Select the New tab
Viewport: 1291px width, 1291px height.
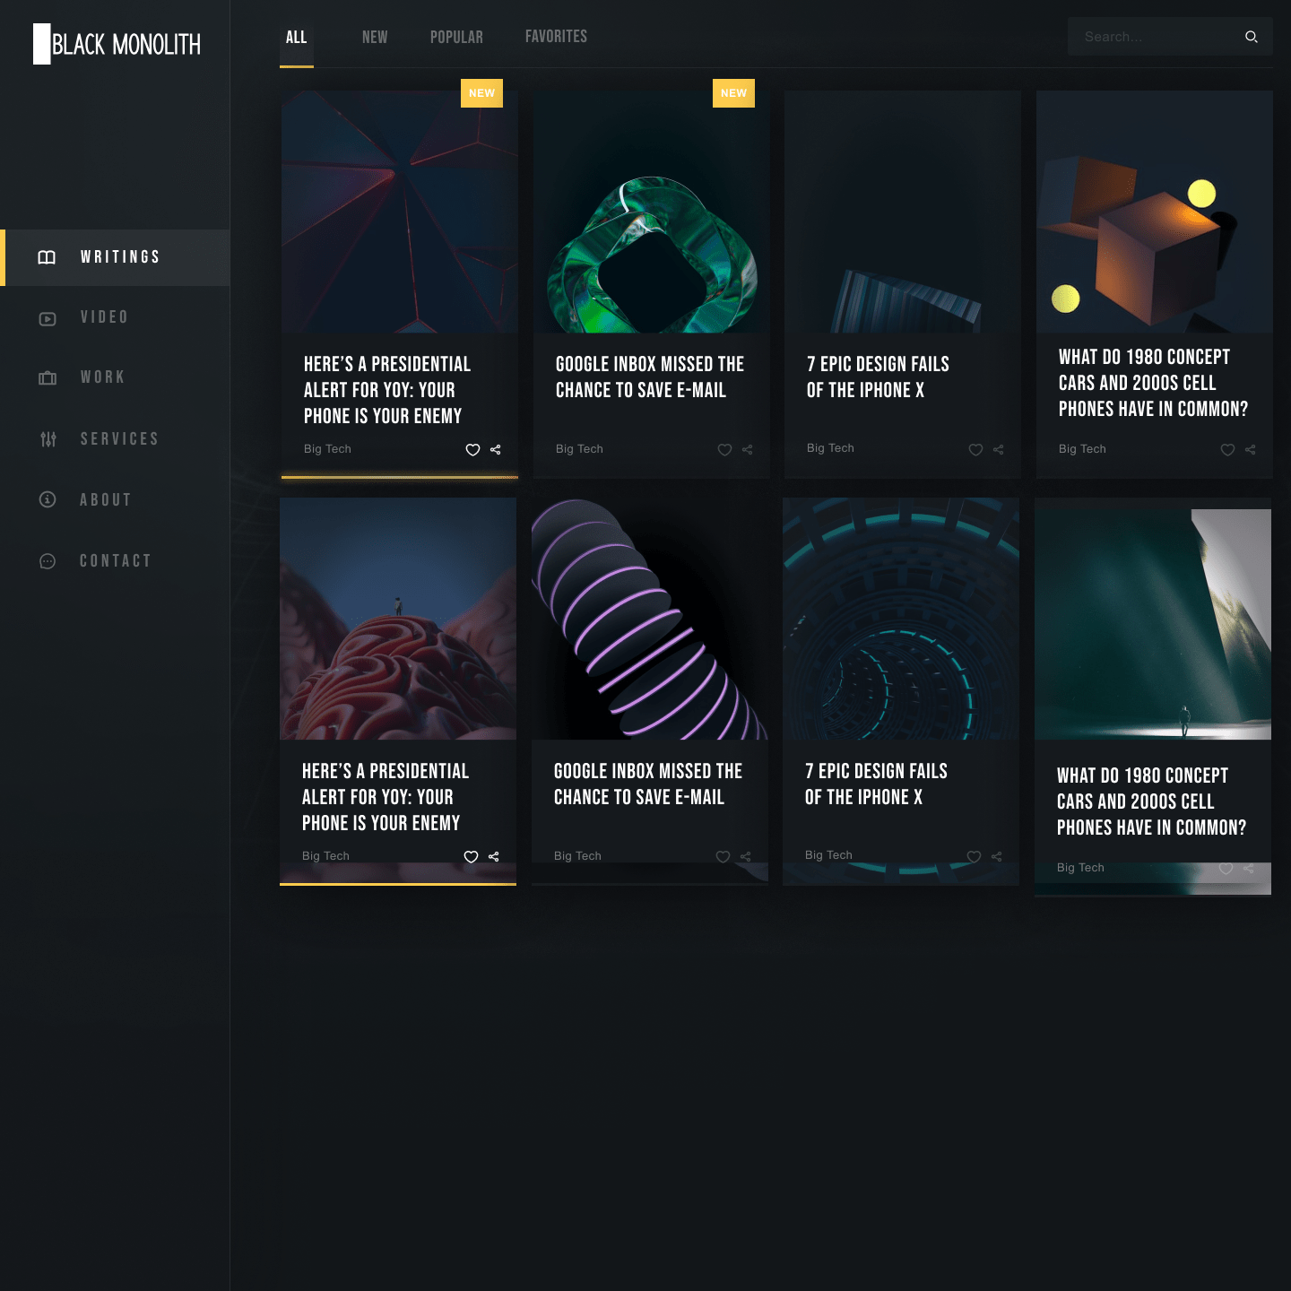click(375, 38)
